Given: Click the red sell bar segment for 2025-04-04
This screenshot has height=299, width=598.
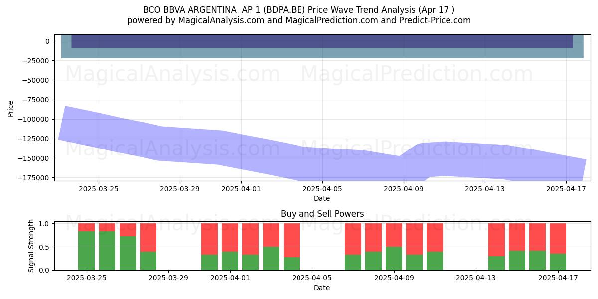Looking at the screenshot, I should click(x=292, y=240).
